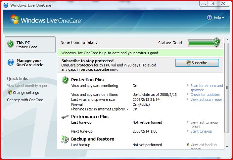Click the No actions to take text
The width and height of the screenshot is (233, 160).
(x=79, y=43)
